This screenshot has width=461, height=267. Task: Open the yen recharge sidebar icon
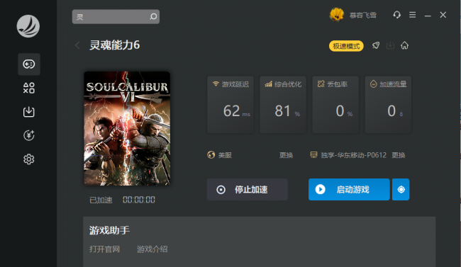29,135
